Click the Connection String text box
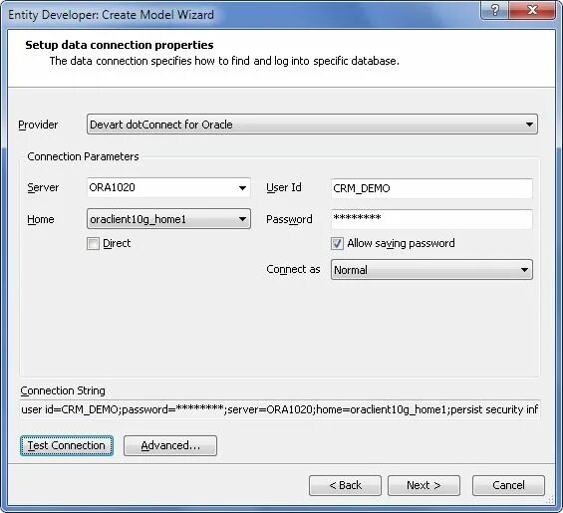 click(280, 409)
